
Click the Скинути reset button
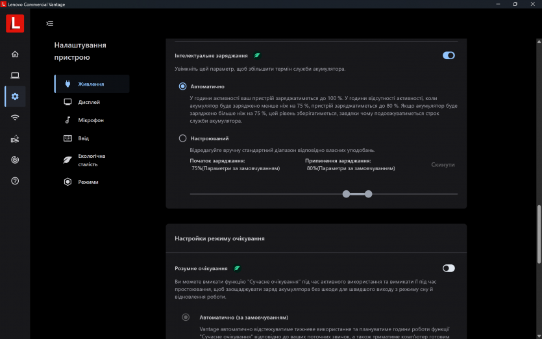pos(443,165)
